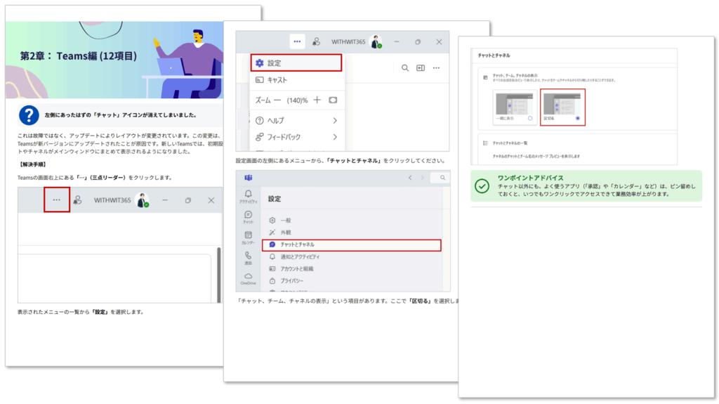Click the pane toggle icon next to the magnifier
The height and width of the screenshot is (404, 719).
(x=421, y=68)
